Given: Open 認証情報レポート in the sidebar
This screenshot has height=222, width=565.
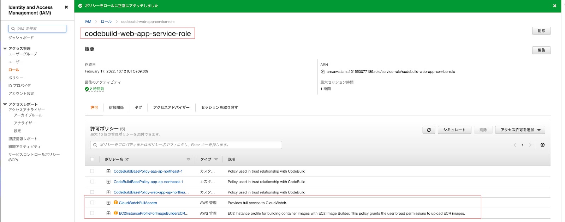Looking at the screenshot, I should tap(23, 139).
